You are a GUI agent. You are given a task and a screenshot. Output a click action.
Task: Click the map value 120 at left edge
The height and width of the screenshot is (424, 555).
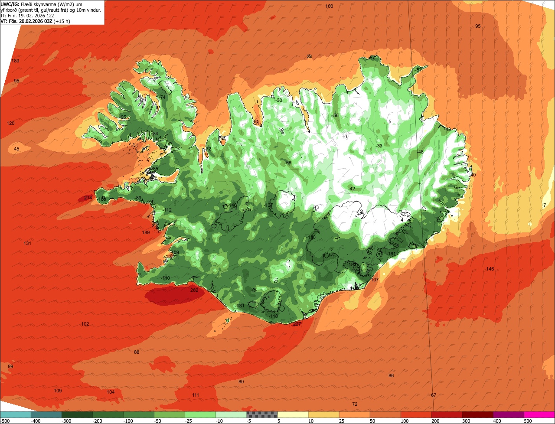(10, 123)
